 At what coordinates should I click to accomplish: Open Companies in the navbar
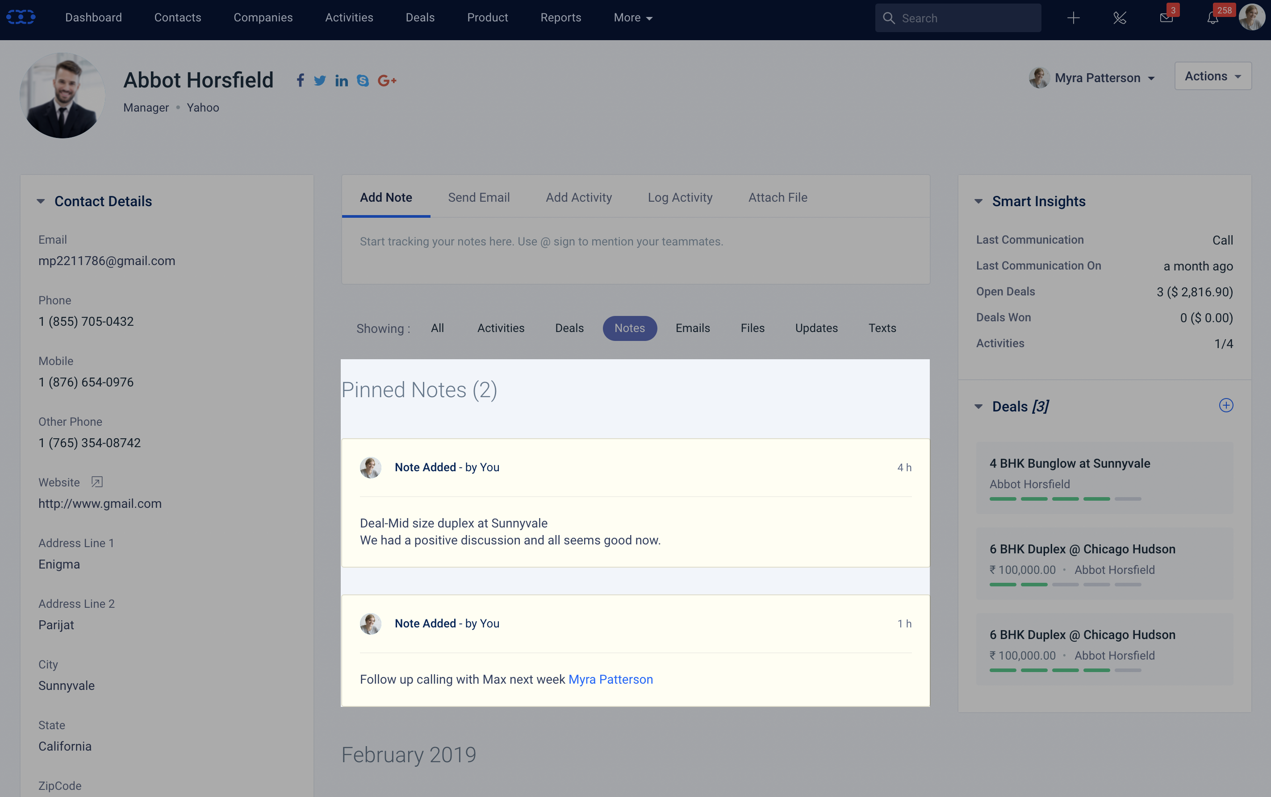pos(263,17)
